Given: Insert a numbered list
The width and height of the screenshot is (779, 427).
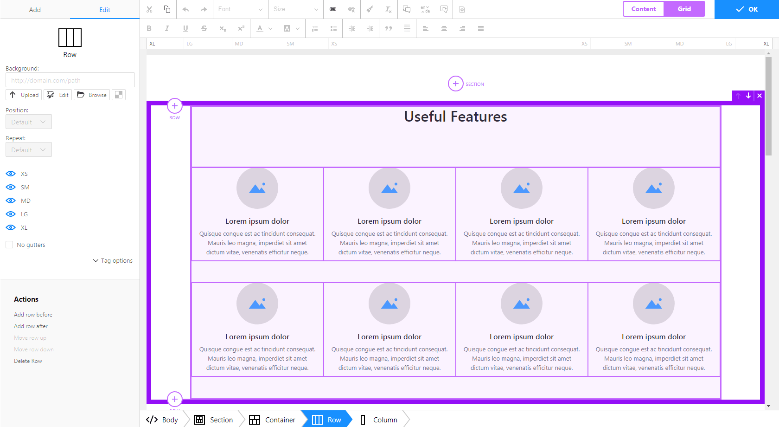Looking at the screenshot, I should [x=315, y=28].
